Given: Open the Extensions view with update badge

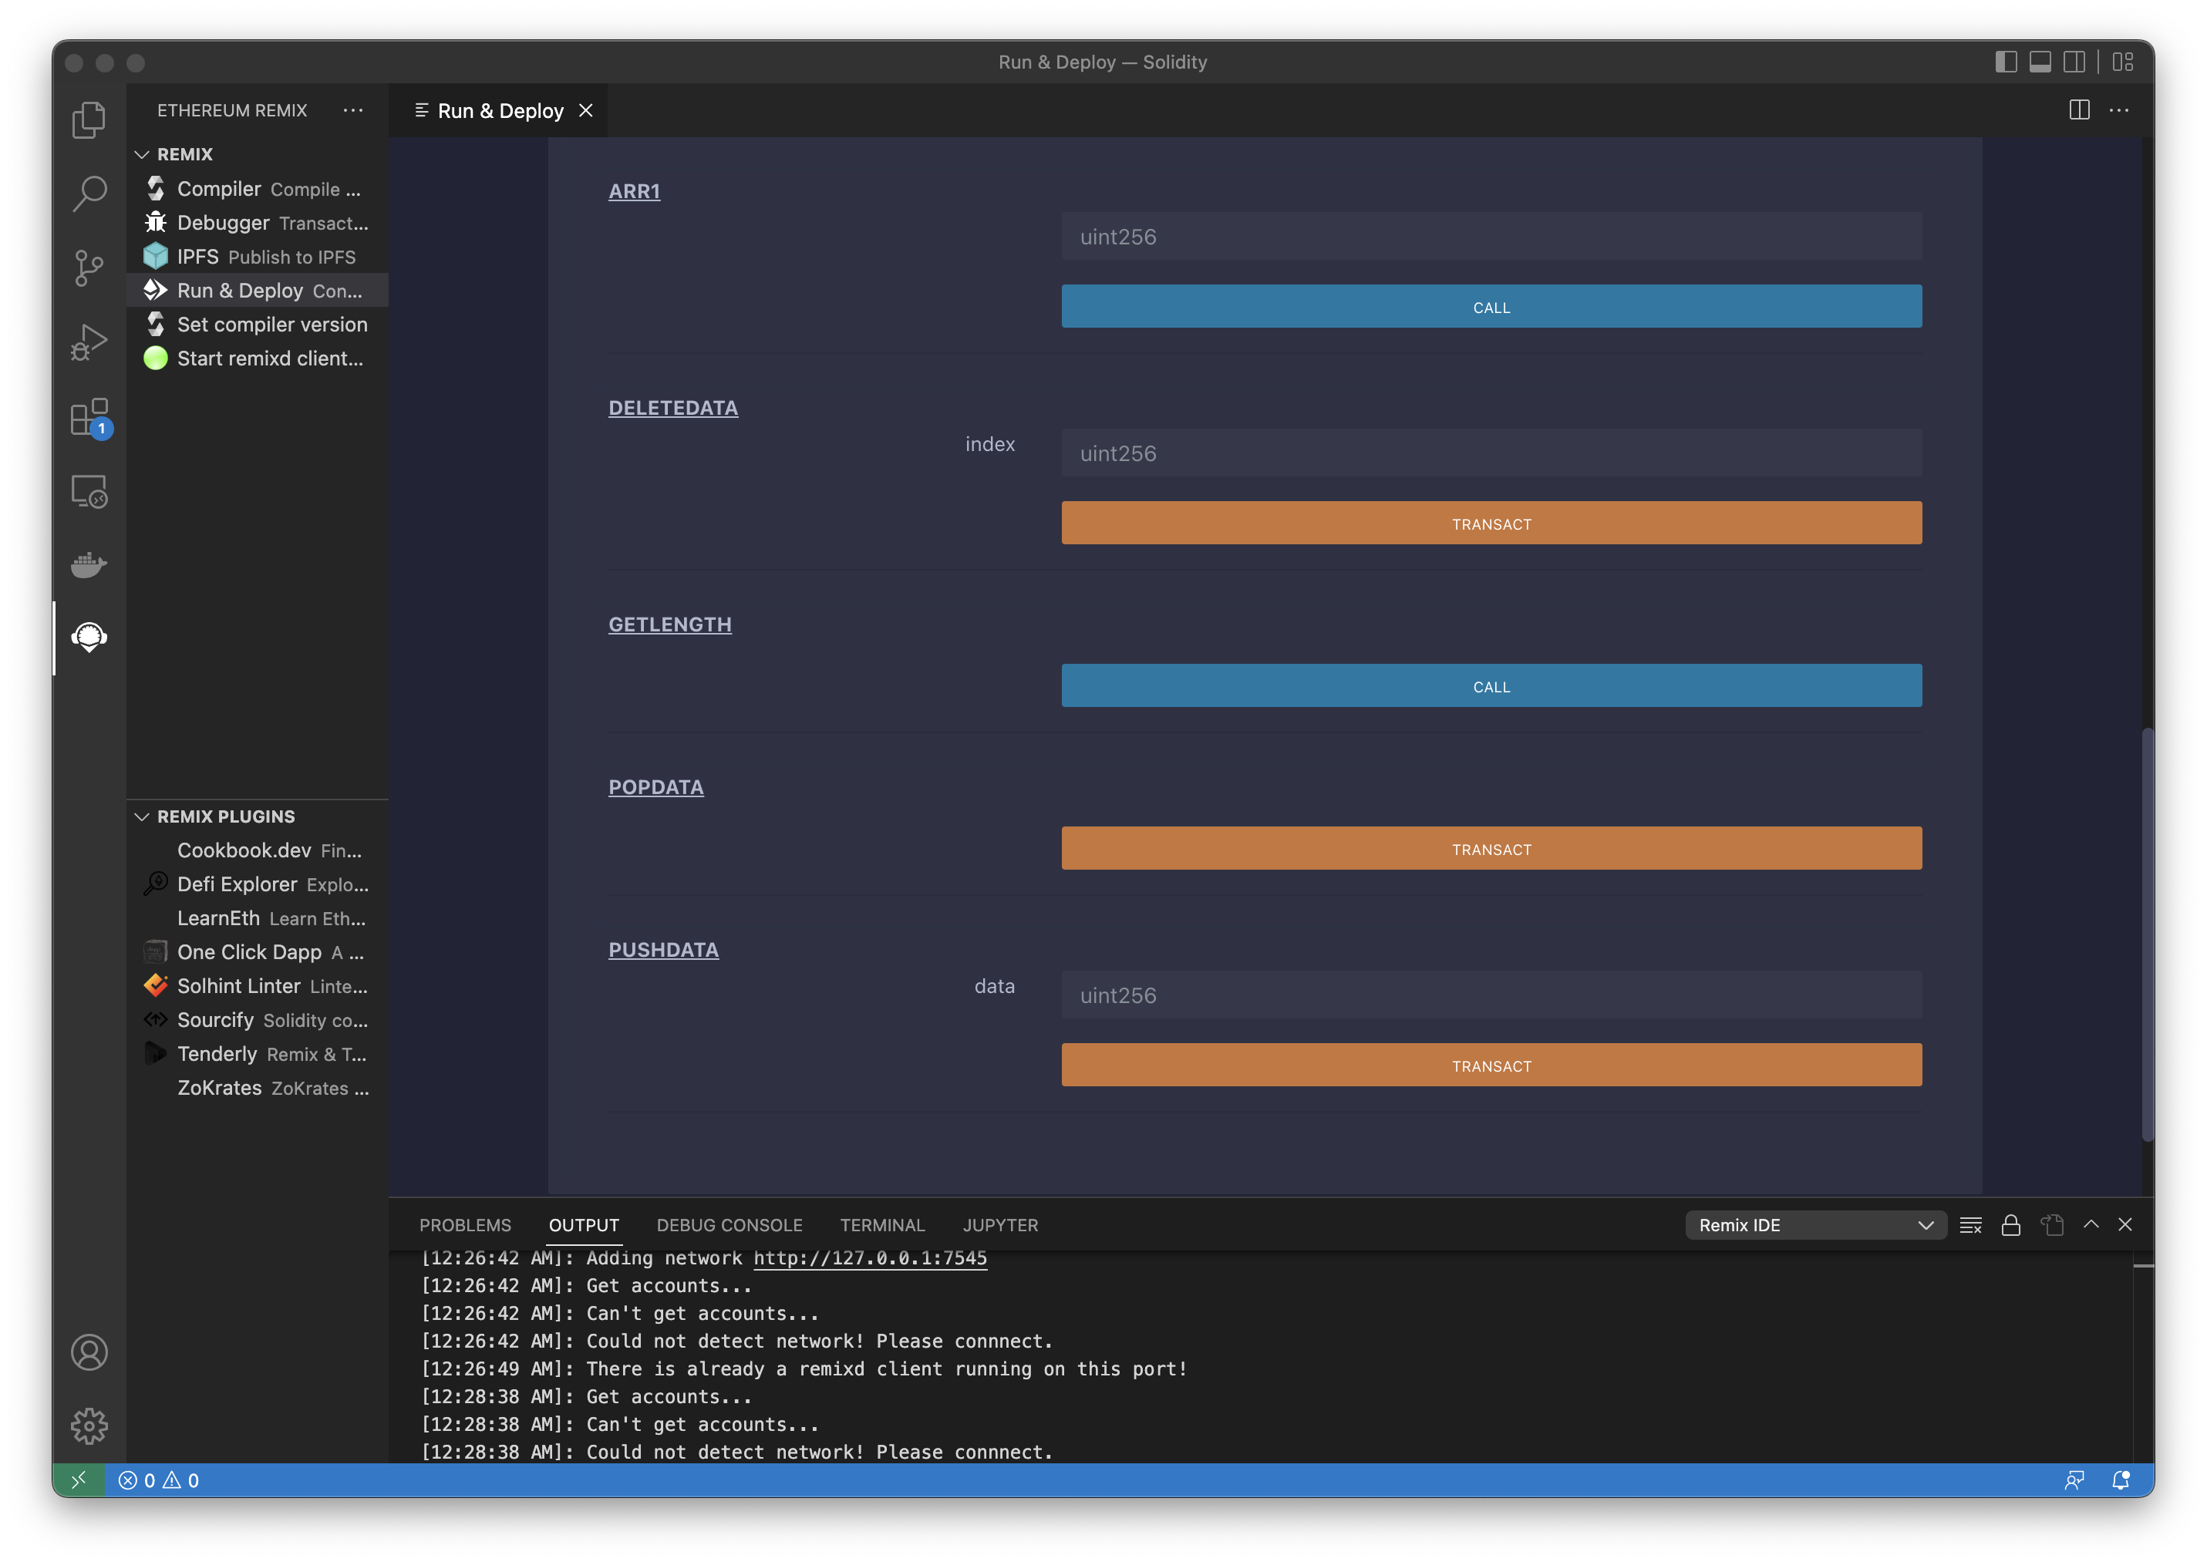Looking at the screenshot, I should [89, 419].
